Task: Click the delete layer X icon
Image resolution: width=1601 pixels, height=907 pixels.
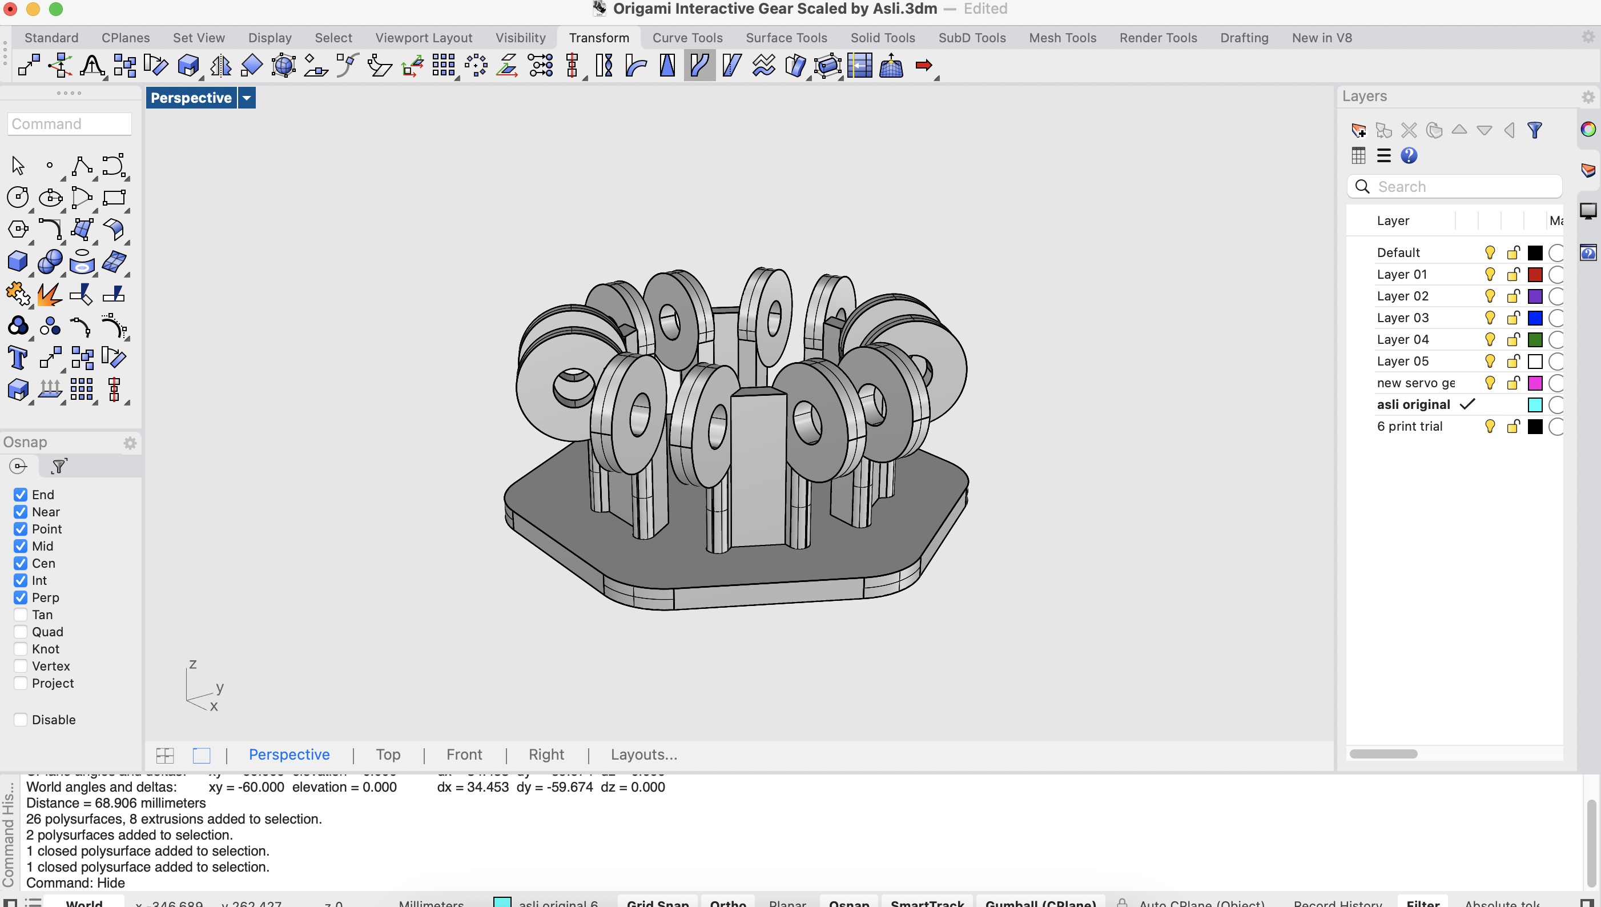Action: point(1409,130)
